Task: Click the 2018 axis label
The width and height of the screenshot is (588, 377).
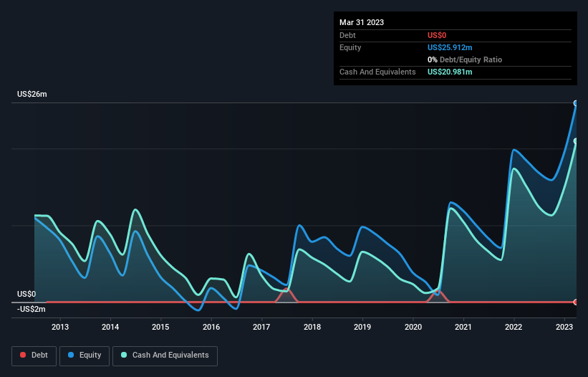Action: pos(312,327)
